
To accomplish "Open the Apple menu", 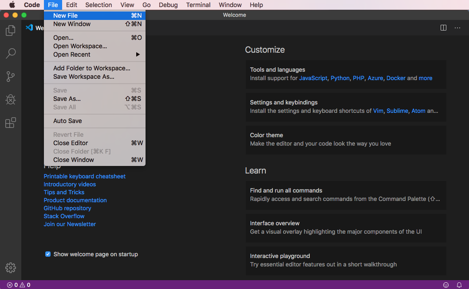I will [12, 5].
